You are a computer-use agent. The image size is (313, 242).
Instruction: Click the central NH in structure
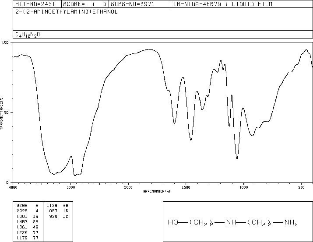[231, 222]
